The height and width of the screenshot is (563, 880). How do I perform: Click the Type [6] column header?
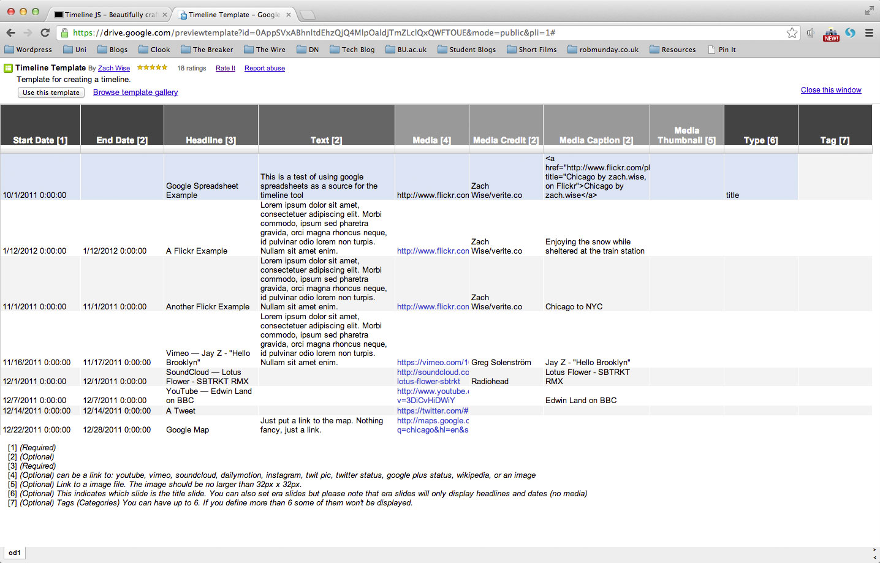pyautogui.click(x=761, y=125)
